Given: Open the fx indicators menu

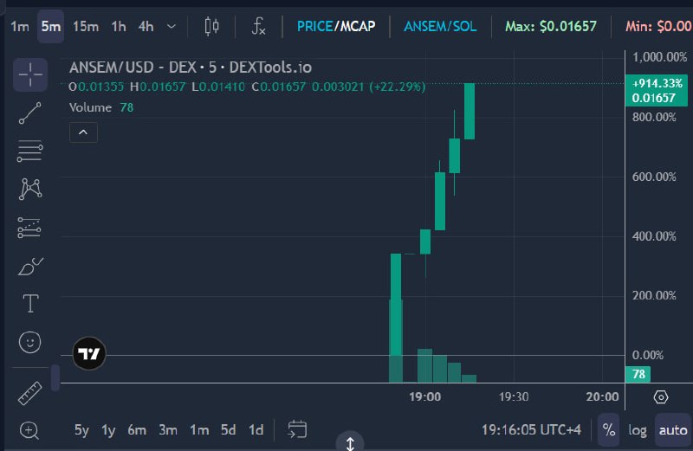Looking at the screenshot, I should [x=258, y=27].
